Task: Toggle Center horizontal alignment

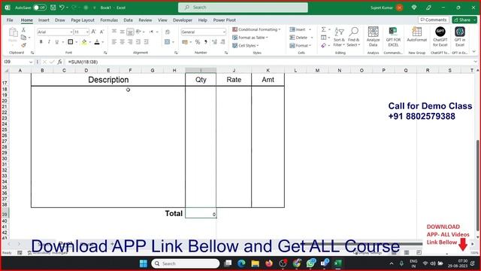Action: pos(122,42)
